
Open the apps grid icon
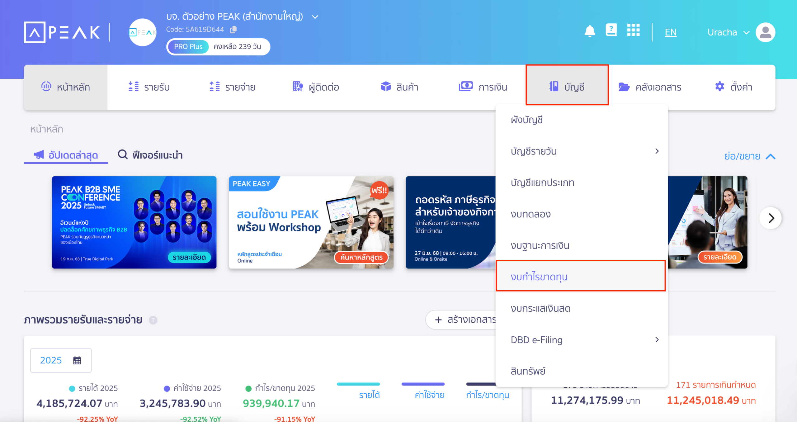pyautogui.click(x=633, y=30)
